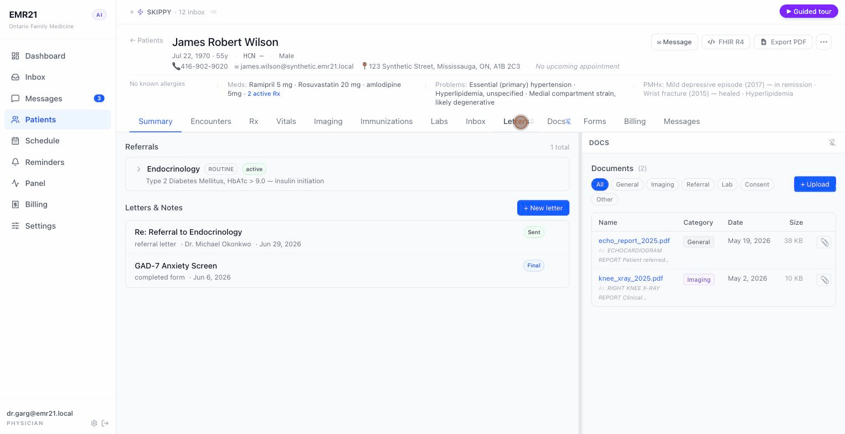Unpin the DOCS side panel
845x434 pixels.
pos(832,143)
